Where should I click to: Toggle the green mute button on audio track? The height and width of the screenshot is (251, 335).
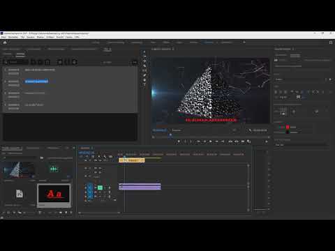pos(100,188)
